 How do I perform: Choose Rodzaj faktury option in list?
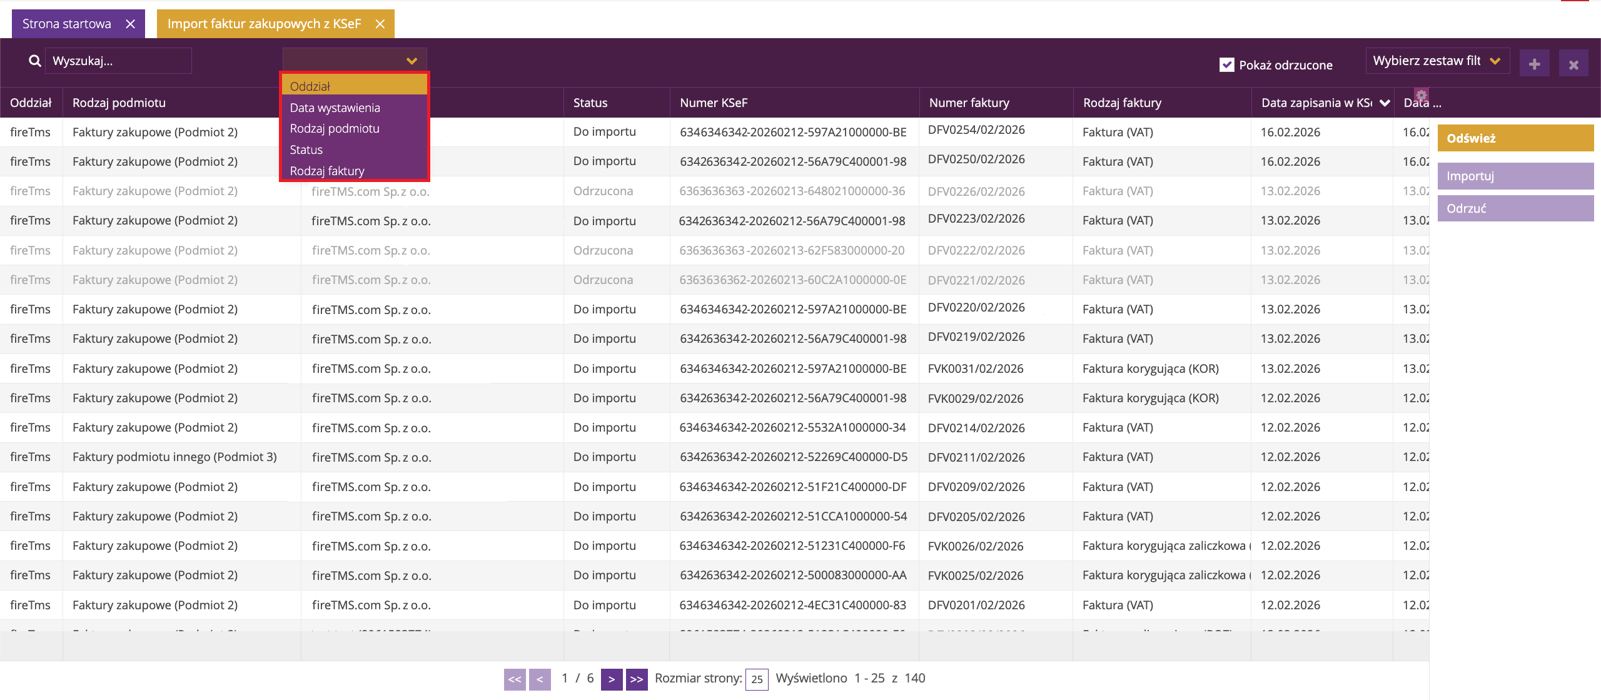click(x=327, y=171)
